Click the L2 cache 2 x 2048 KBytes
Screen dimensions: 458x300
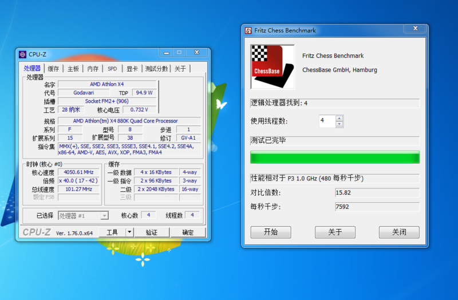coord(156,189)
